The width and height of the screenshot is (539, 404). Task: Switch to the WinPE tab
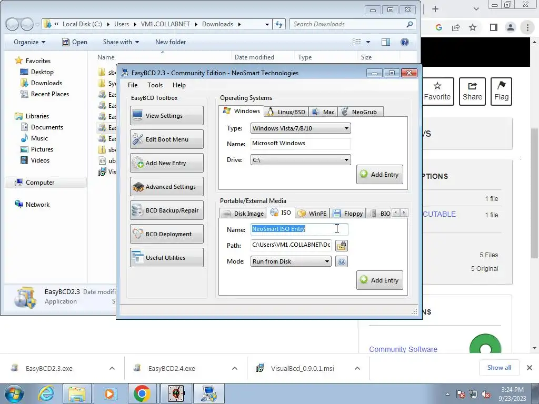(312, 214)
